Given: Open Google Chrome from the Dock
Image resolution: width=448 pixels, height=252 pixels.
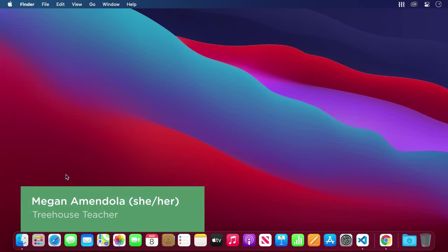Looking at the screenshot, I should click(386, 240).
